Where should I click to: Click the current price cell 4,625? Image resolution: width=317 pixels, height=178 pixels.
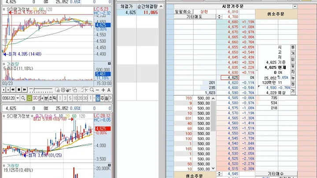[230, 78]
